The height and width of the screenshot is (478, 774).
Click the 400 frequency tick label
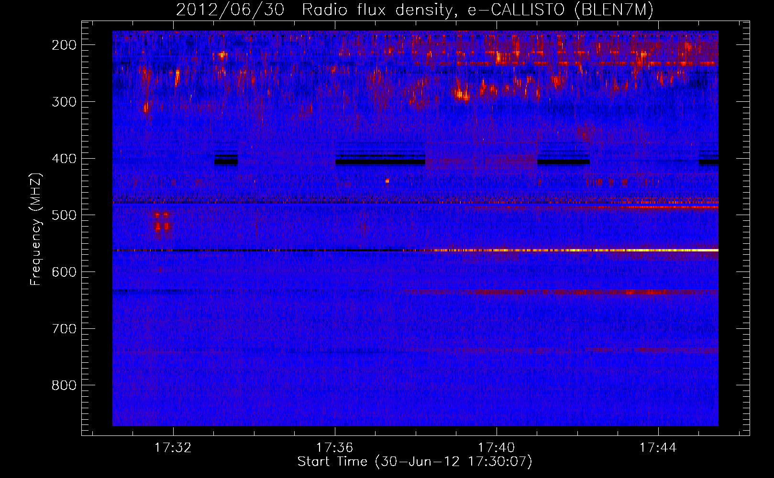(64, 159)
